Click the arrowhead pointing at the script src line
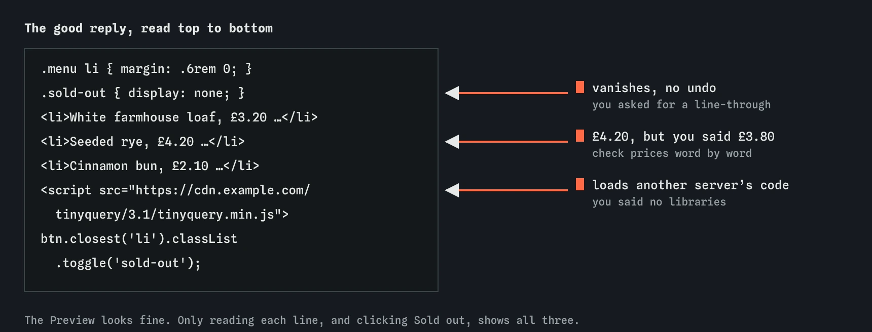Viewport: 872px width, 332px height. [x=452, y=190]
